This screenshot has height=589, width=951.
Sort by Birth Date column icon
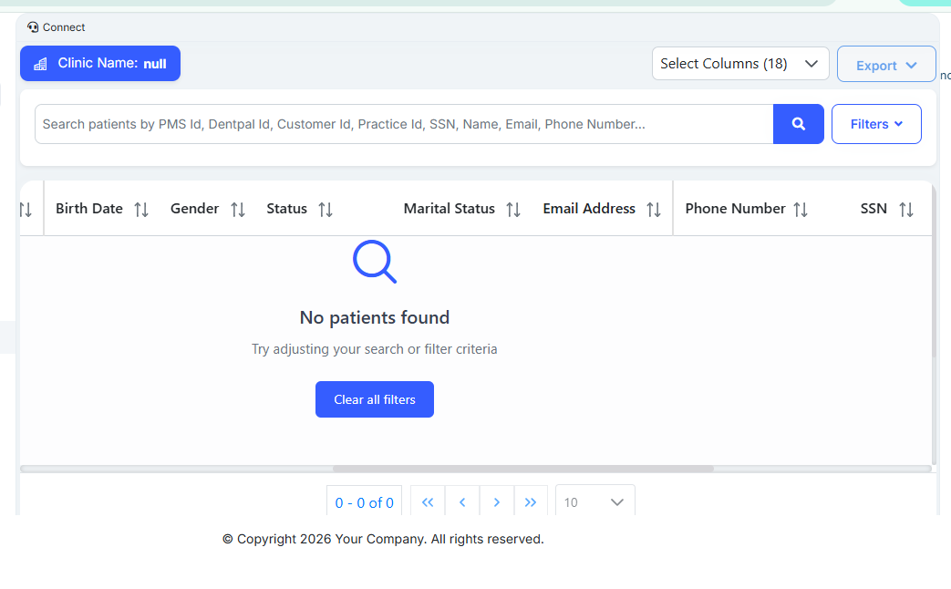point(141,210)
